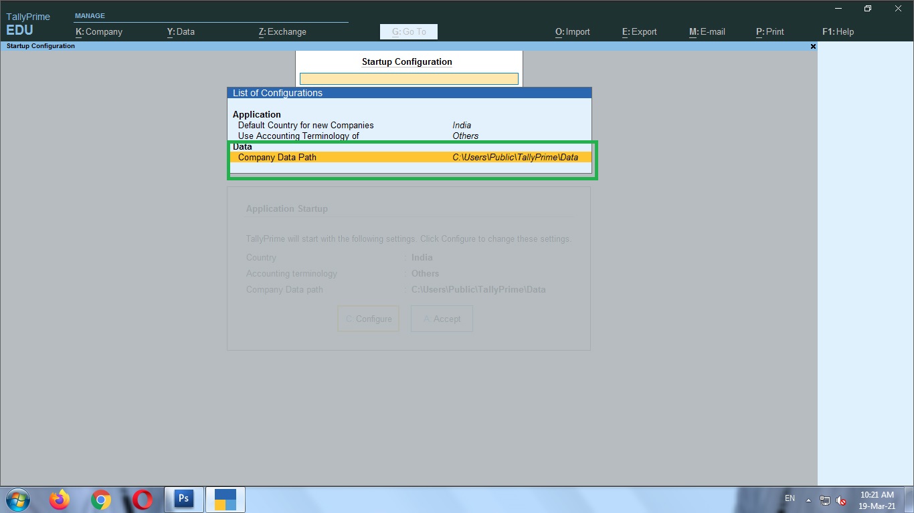Restore down the TallyPrime window
Viewport: 914px width, 513px height.
(x=868, y=9)
